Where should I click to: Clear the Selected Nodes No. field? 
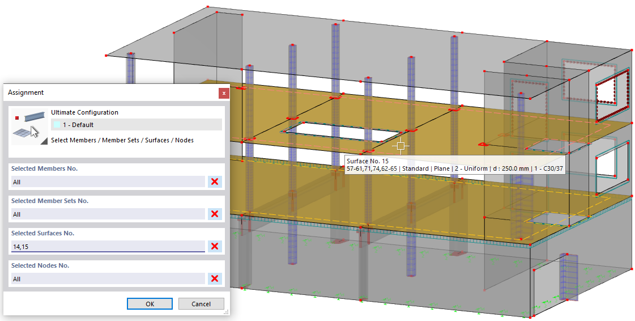(215, 278)
